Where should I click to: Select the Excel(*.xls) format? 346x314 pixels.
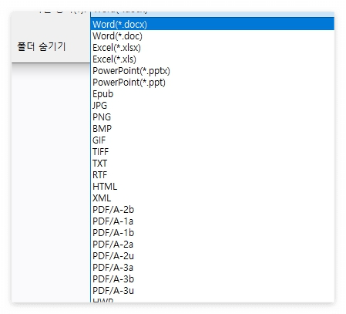click(213, 59)
